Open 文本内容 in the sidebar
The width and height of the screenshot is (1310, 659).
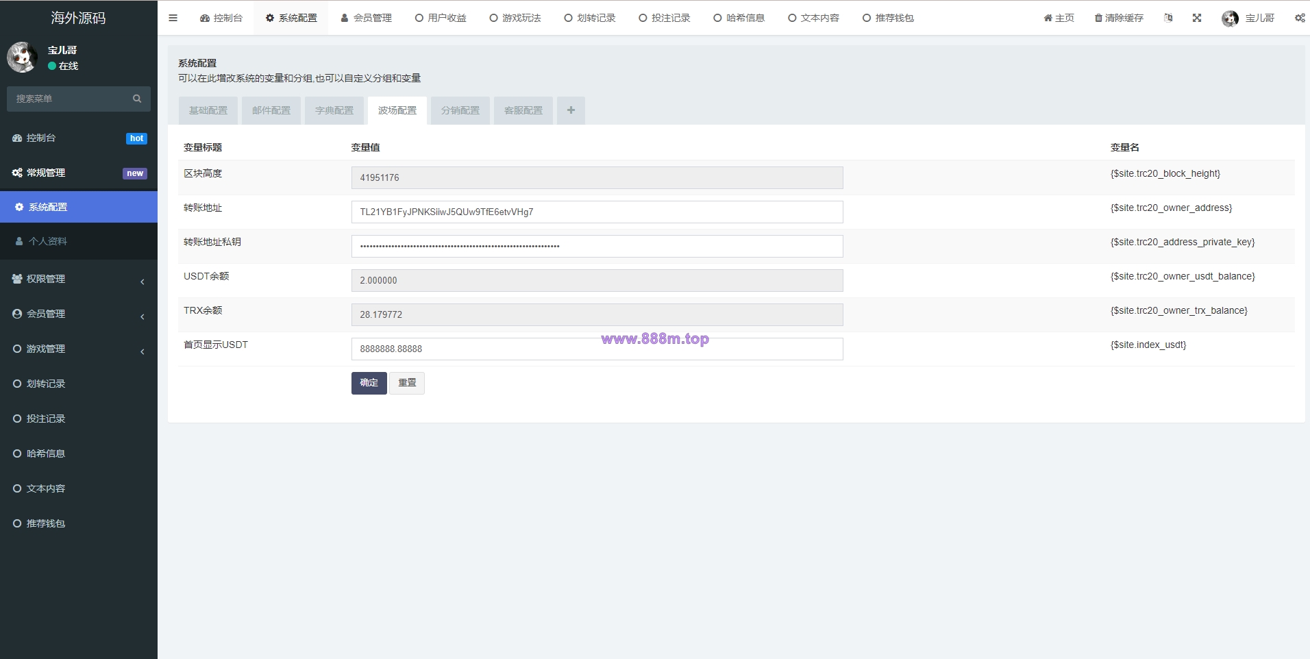(x=79, y=488)
